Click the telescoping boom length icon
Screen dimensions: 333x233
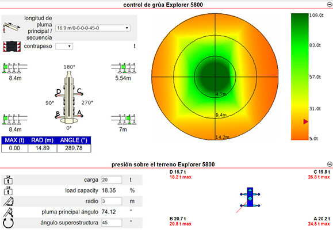click(12, 28)
